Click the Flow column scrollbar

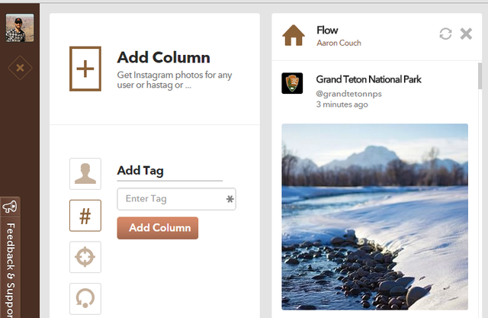pyautogui.click(x=480, y=76)
